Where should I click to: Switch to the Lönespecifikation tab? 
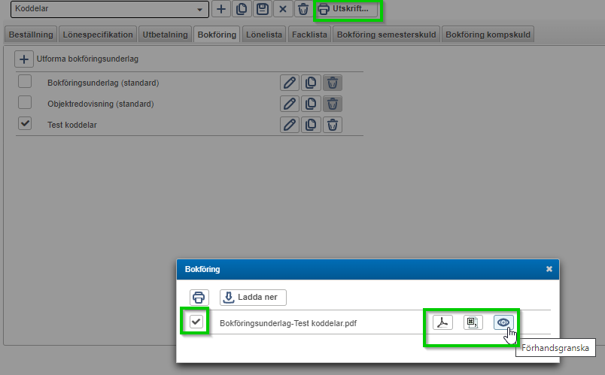(98, 35)
